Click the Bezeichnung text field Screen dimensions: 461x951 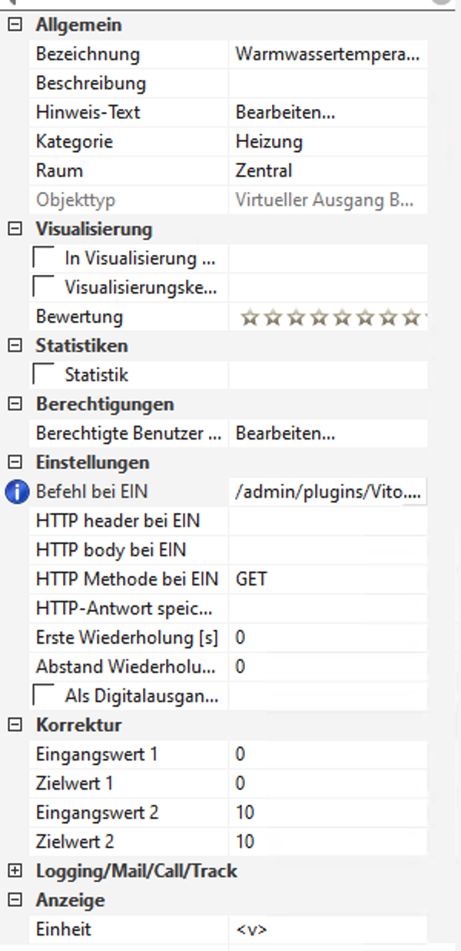click(x=327, y=55)
